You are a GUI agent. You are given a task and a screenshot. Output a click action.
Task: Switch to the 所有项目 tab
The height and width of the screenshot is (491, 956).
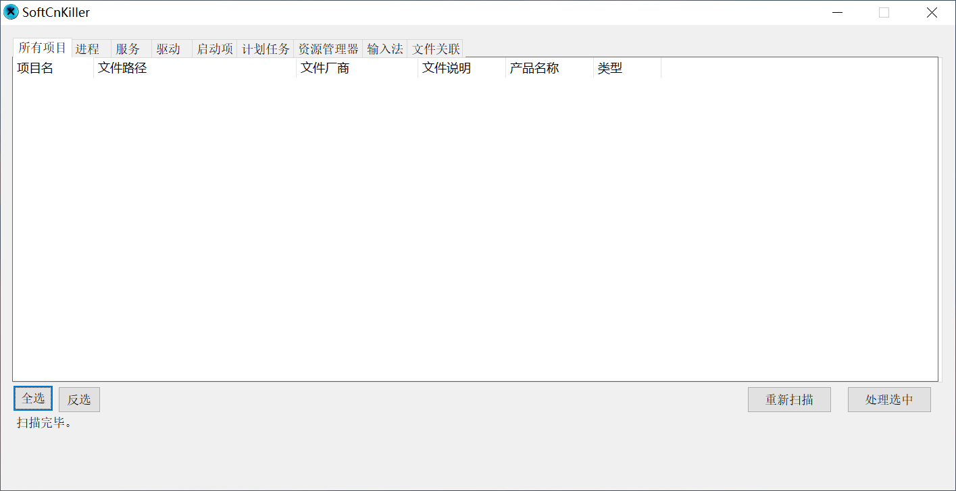click(43, 48)
